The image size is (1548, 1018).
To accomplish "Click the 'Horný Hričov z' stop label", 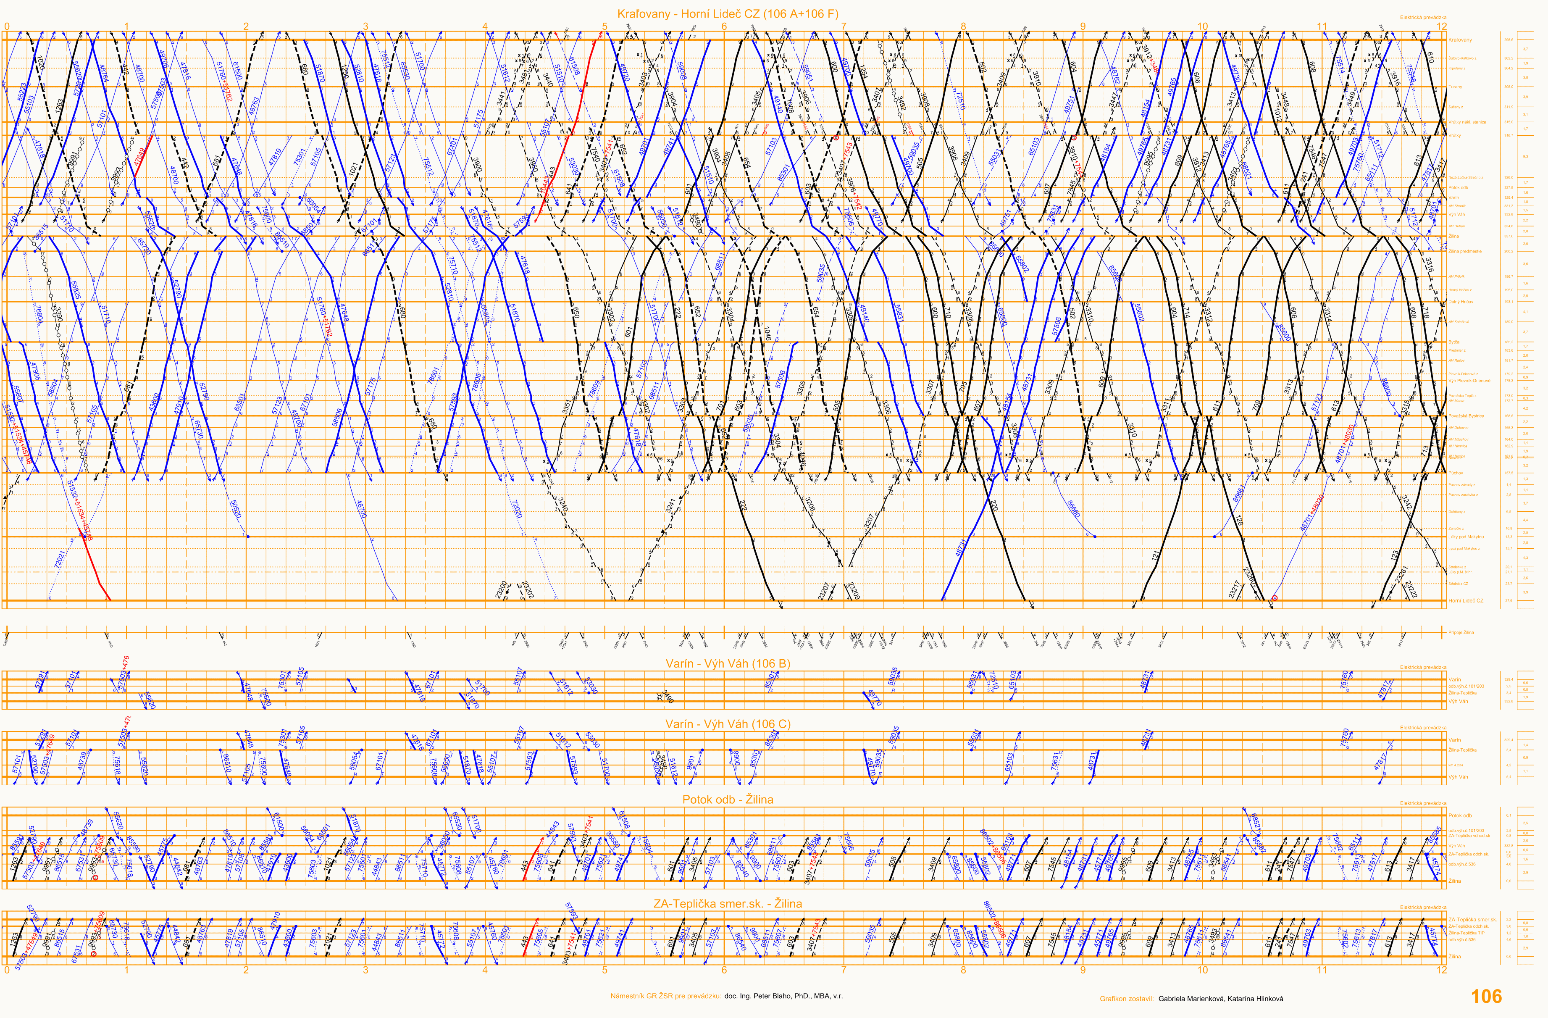I will point(1460,290).
